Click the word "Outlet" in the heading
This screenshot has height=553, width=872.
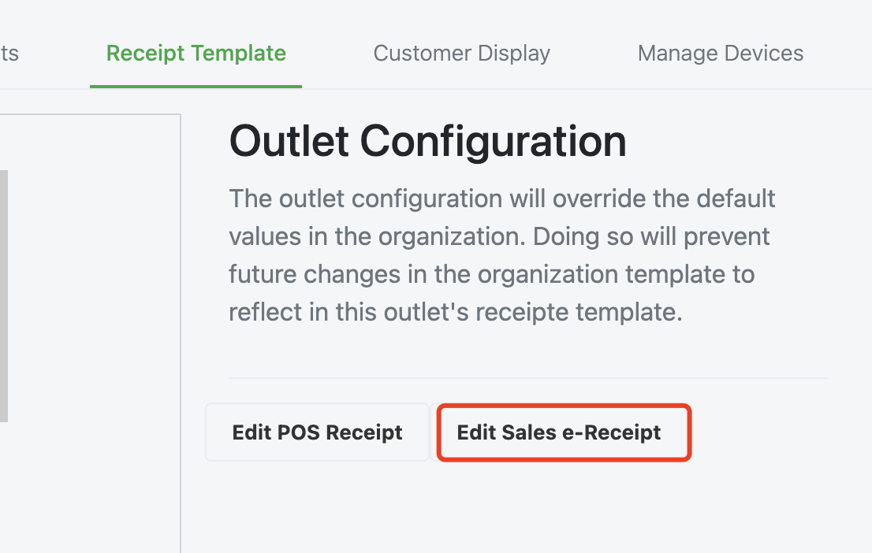289,141
